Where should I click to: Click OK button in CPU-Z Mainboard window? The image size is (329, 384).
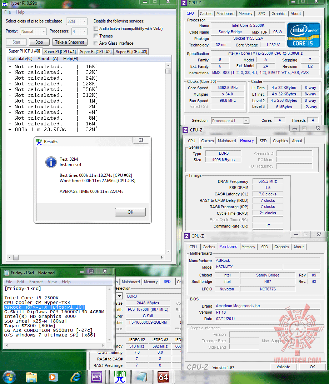[312, 367]
